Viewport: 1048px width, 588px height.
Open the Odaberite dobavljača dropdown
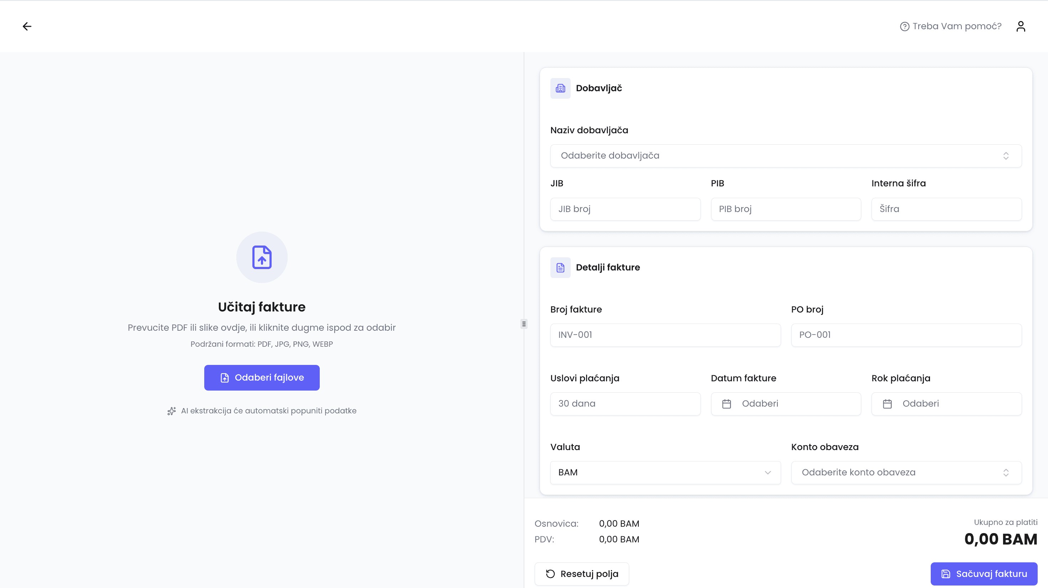(x=785, y=156)
